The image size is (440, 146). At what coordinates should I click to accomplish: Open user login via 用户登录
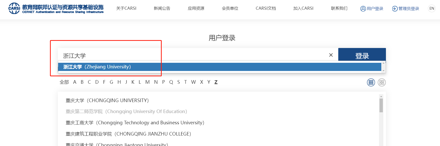click(372, 9)
